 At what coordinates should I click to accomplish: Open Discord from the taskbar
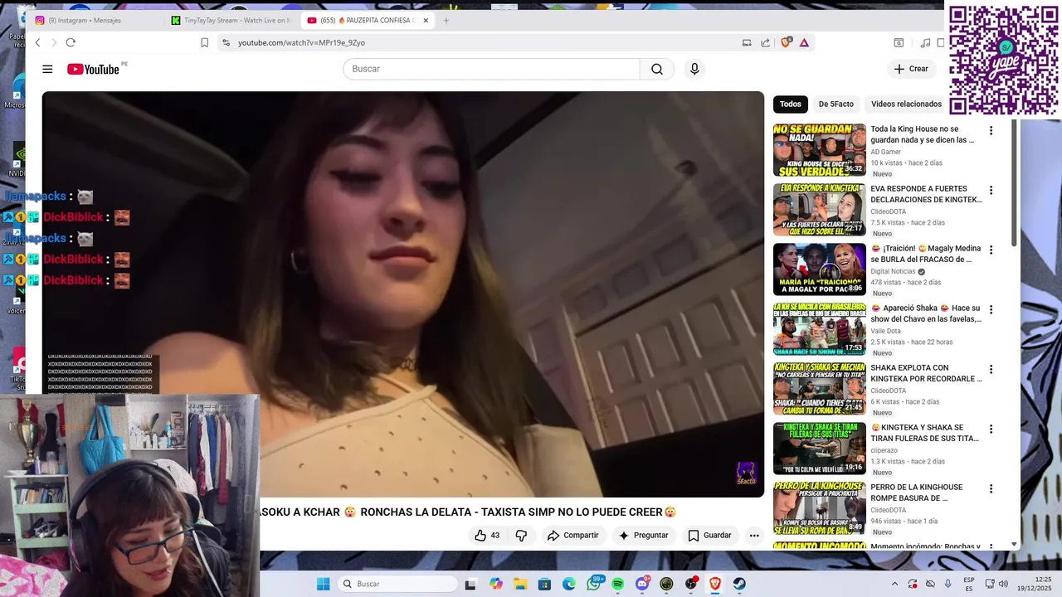click(641, 584)
